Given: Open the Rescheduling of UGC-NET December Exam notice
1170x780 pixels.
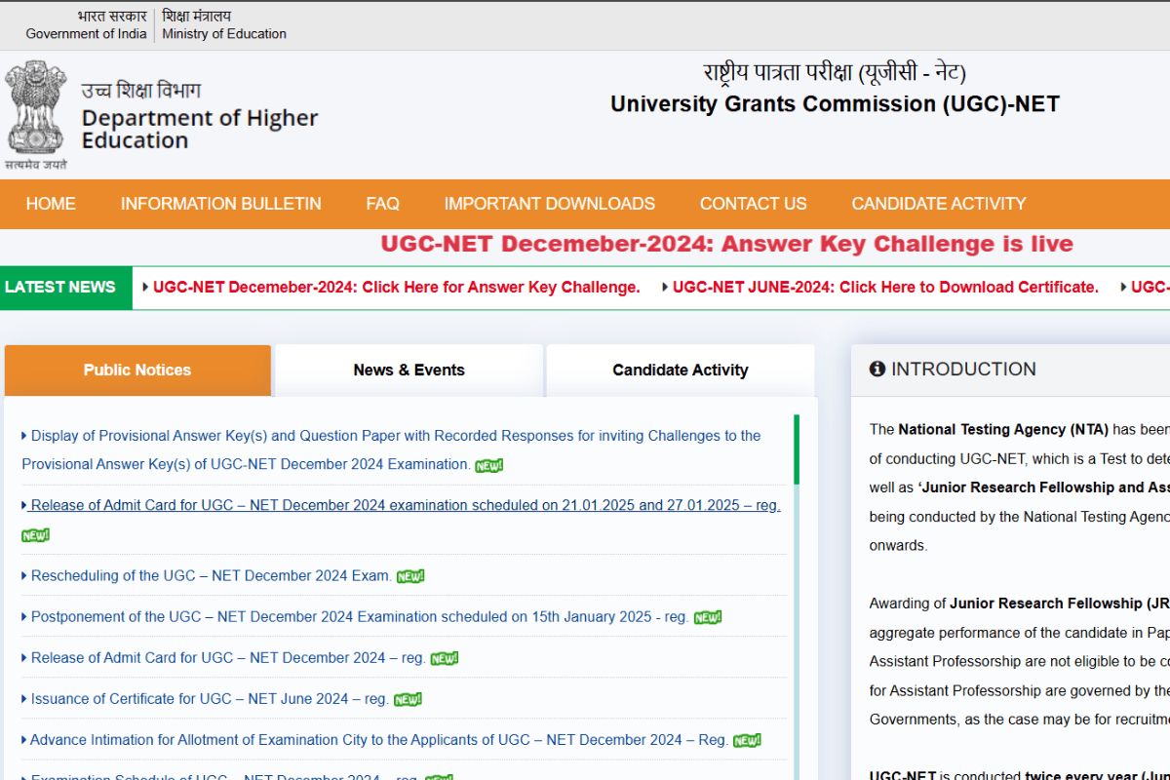Looking at the screenshot, I should click(210, 575).
